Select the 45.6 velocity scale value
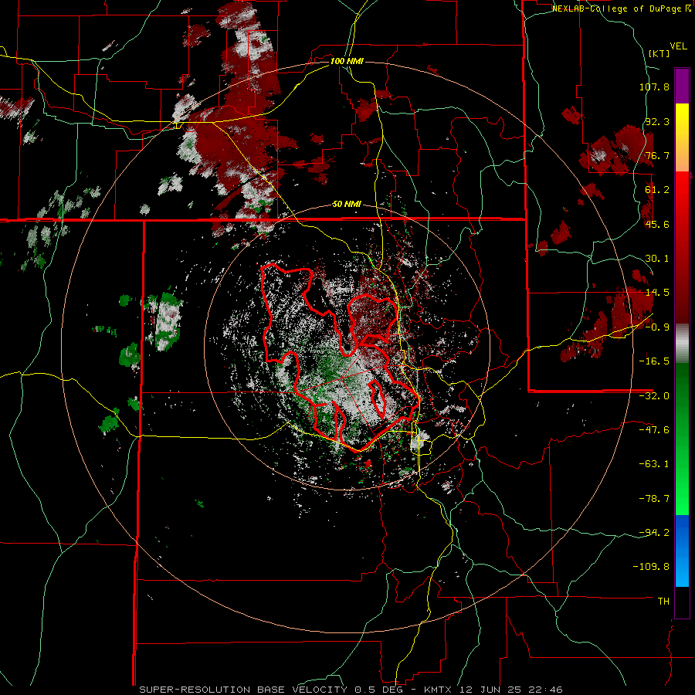 coord(657,224)
